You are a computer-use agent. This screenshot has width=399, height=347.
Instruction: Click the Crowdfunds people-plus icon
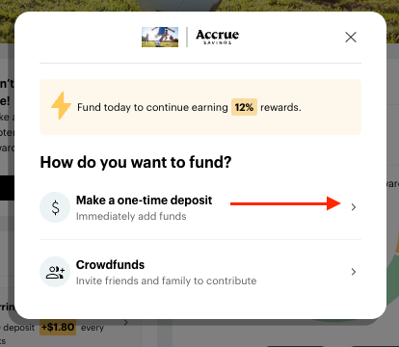[55, 272]
